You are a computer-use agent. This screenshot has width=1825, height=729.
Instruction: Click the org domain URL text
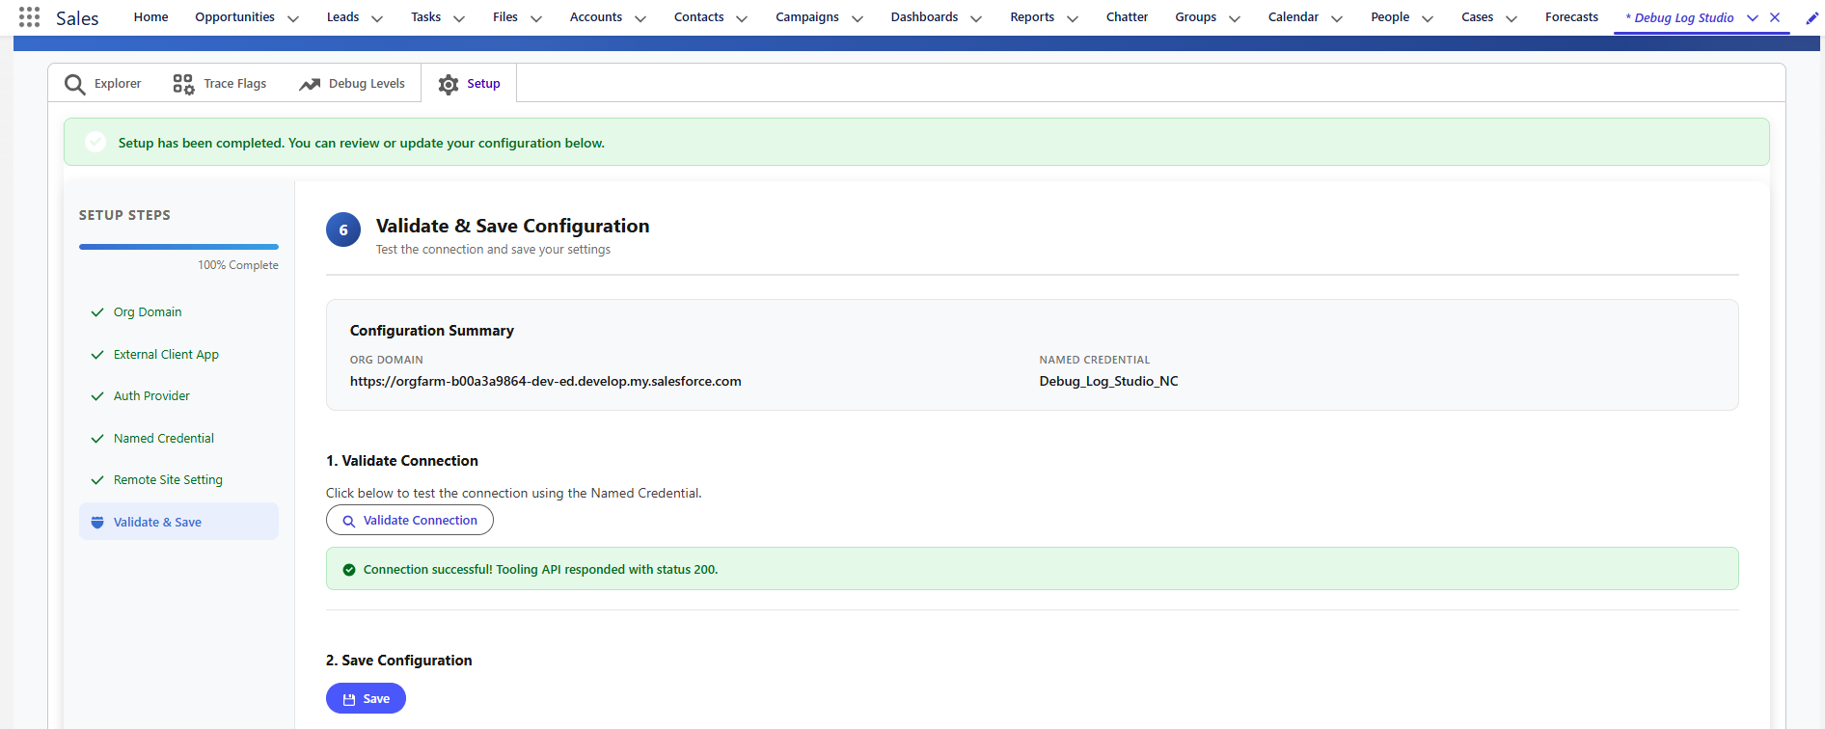coord(545,382)
